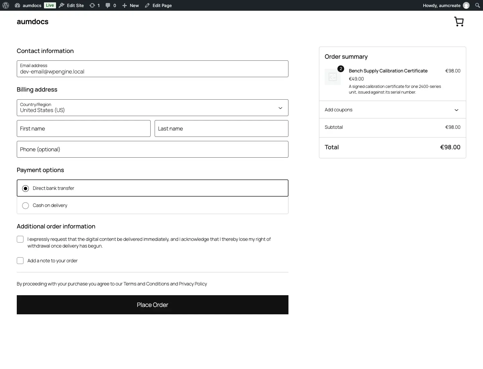The height and width of the screenshot is (369, 483).
Task: Open the WordPress logo menu
Action: click(x=6, y=5)
